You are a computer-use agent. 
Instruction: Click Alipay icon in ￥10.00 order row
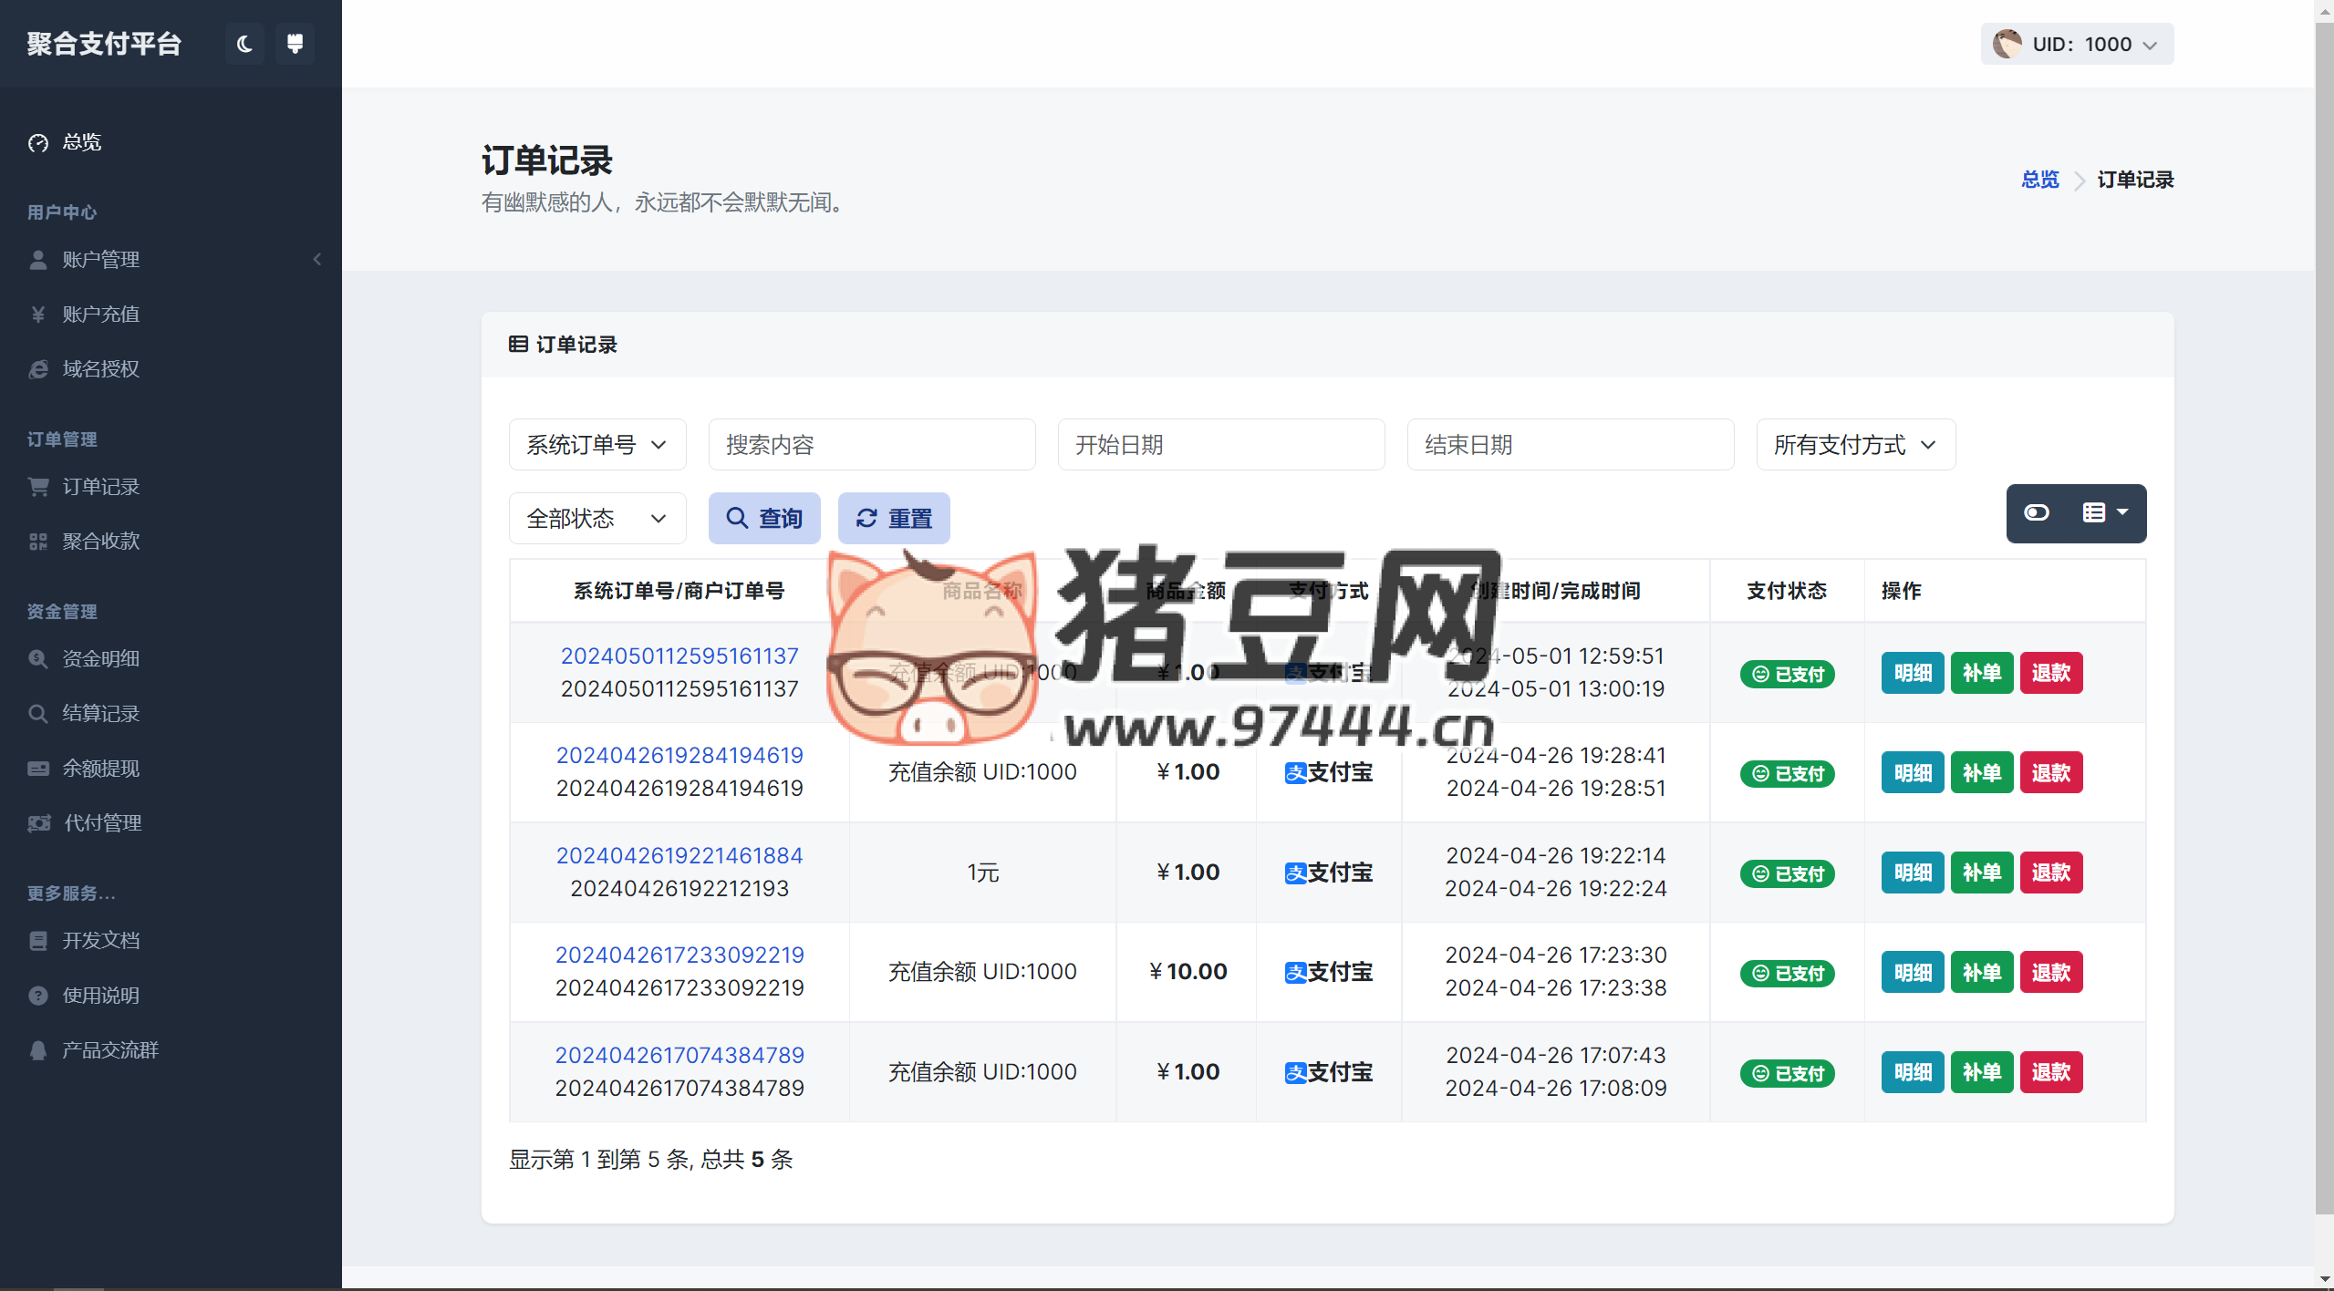click(x=1295, y=973)
